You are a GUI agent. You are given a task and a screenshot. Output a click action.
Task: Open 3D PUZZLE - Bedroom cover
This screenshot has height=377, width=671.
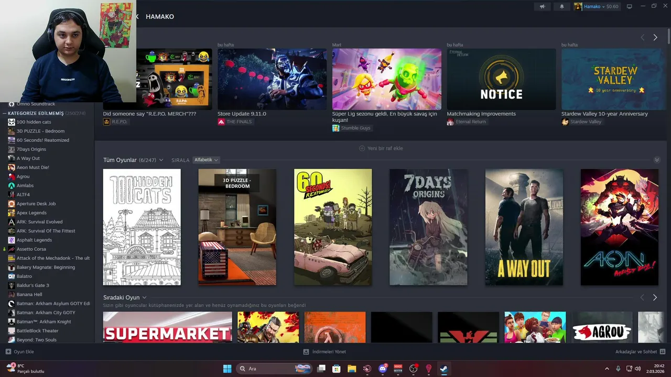pos(237,227)
